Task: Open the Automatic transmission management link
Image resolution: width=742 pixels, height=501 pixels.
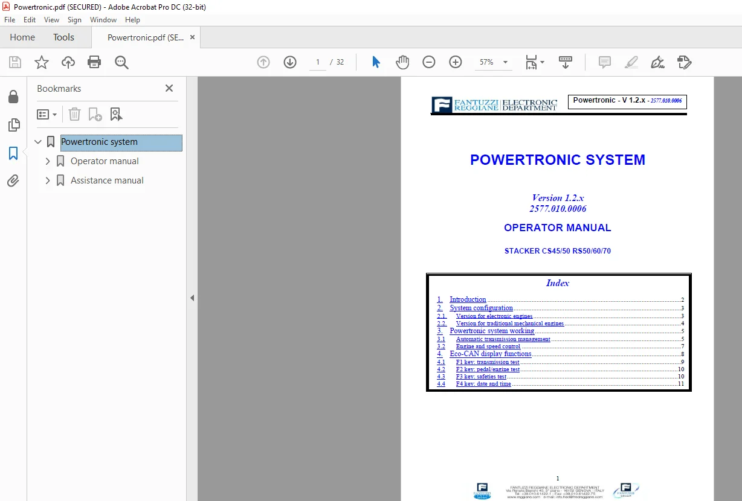Action: (x=503, y=339)
